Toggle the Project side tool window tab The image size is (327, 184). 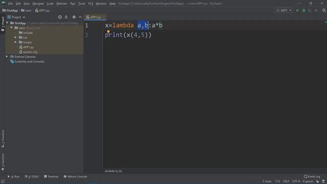[3, 24]
